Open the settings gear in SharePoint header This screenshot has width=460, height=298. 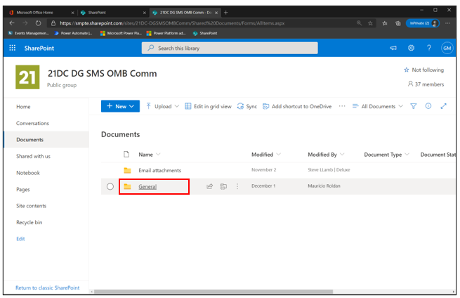pyautogui.click(x=411, y=48)
